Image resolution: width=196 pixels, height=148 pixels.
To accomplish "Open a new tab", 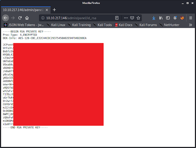I will click(54, 10).
